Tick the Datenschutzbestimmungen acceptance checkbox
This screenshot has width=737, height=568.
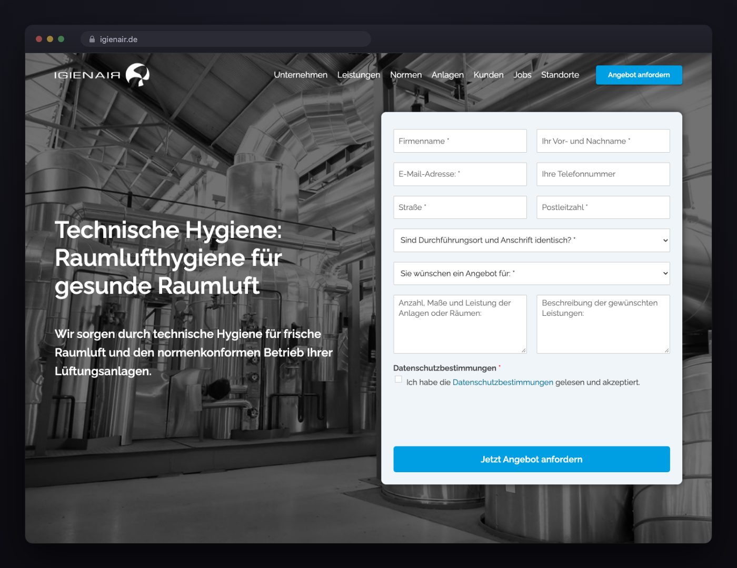tap(399, 379)
